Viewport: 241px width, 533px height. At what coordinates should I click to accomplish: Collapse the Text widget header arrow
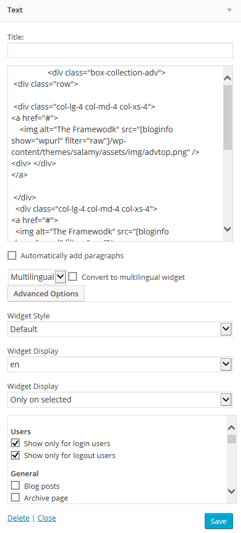click(230, 10)
